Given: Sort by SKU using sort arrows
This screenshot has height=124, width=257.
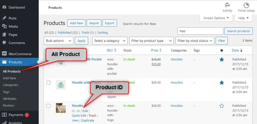Looking at the screenshot, I should tap(115, 50).
